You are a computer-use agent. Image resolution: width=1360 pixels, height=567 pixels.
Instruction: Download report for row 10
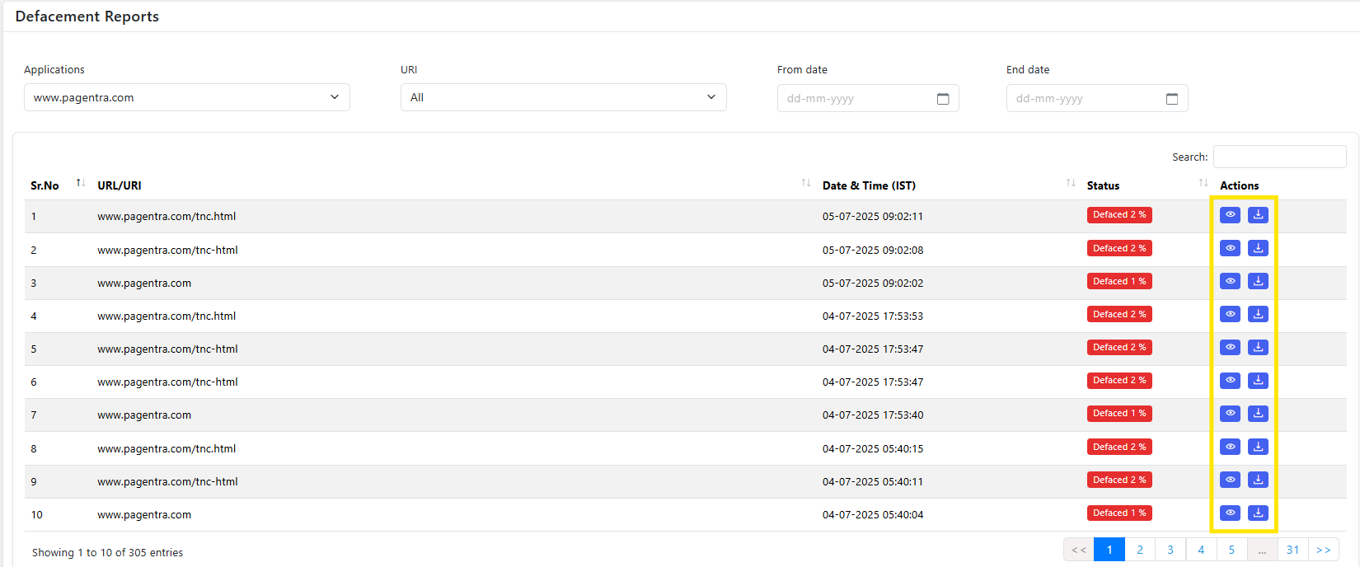(x=1258, y=513)
